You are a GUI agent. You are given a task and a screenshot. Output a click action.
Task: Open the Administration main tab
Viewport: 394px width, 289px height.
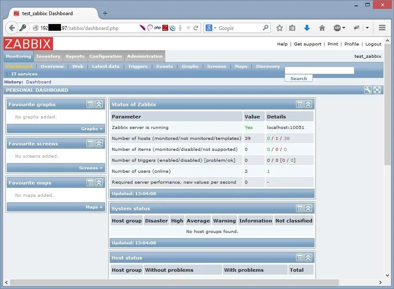145,56
